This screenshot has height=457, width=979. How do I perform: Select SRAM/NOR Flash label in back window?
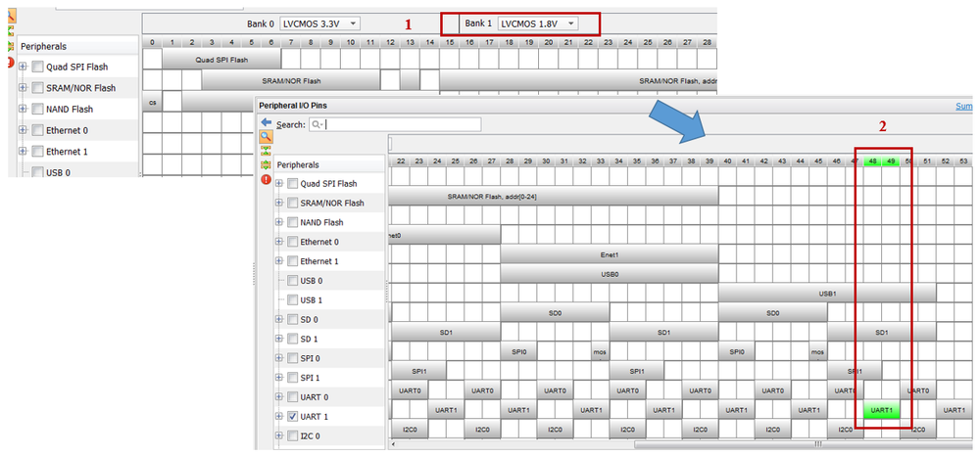coord(81,88)
